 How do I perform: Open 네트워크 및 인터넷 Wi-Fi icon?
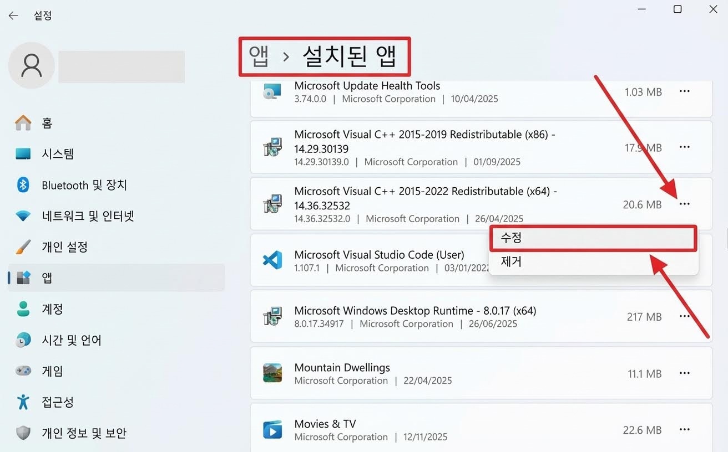23,216
